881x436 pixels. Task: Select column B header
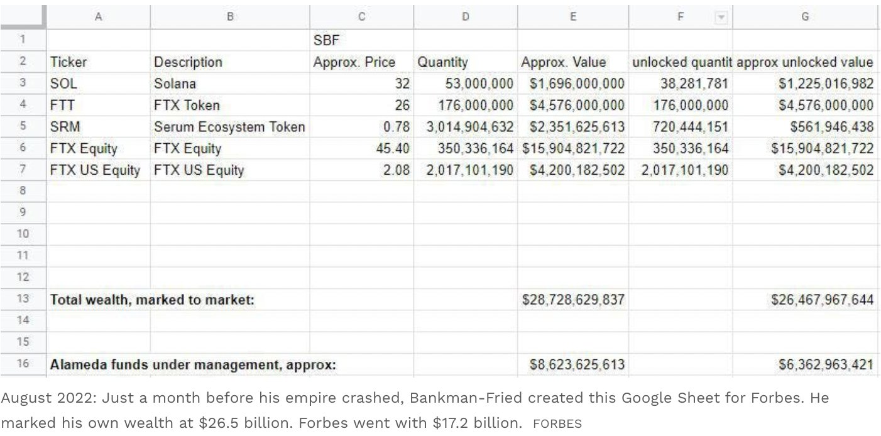click(230, 18)
